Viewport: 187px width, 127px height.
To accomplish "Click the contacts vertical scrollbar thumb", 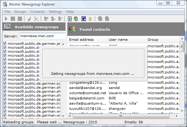I will [x=182, y=47].
